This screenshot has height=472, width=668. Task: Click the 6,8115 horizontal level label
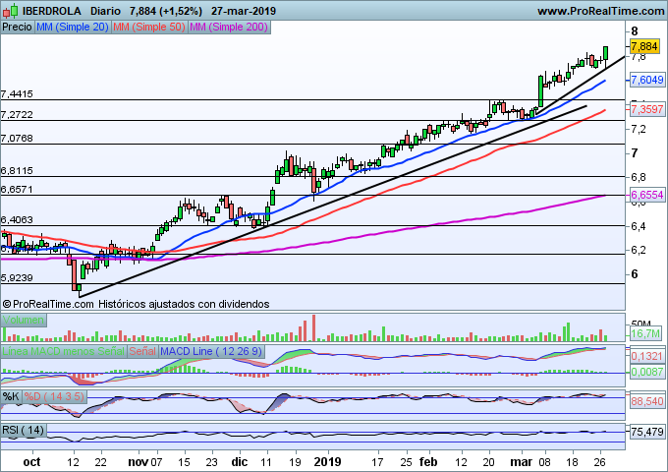pyautogui.click(x=17, y=171)
